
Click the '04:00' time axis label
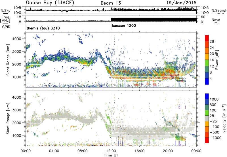pos(54,151)
